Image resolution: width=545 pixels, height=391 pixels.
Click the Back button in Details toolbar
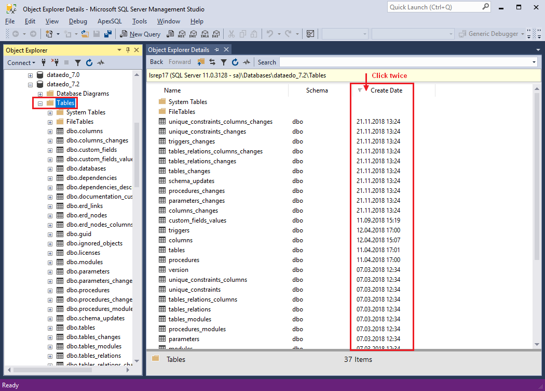[156, 62]
